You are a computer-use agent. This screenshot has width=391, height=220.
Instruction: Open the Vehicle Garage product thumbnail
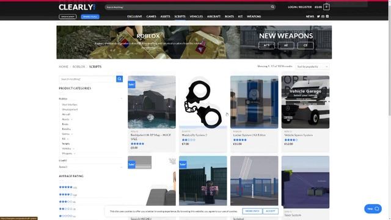click(x=305, y=102)
